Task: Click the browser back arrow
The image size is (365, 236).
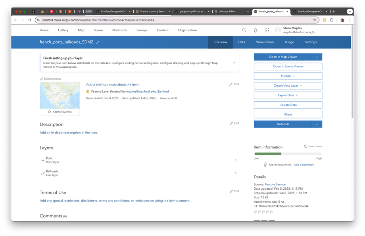Action: point(15,20)
